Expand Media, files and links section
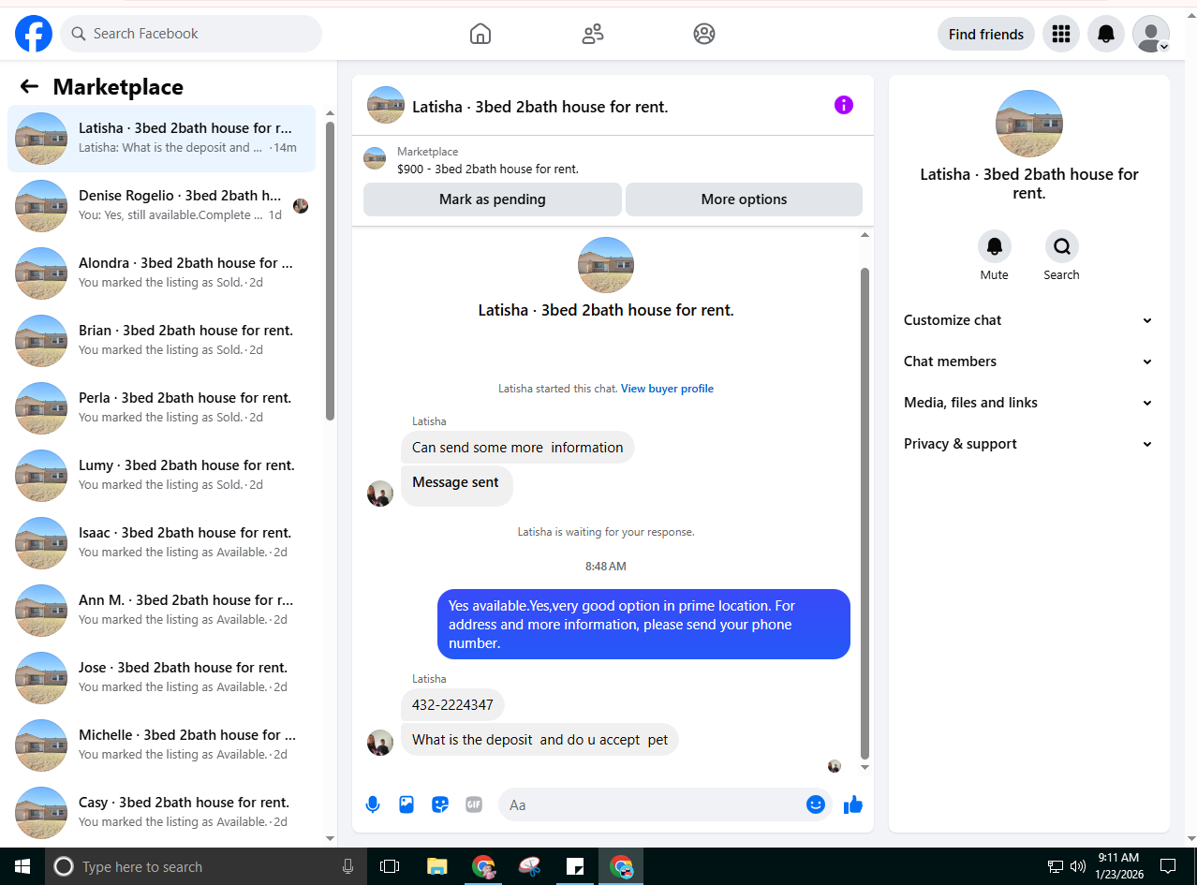This screenshot has height=885, width=1197. coord(1028,403)
